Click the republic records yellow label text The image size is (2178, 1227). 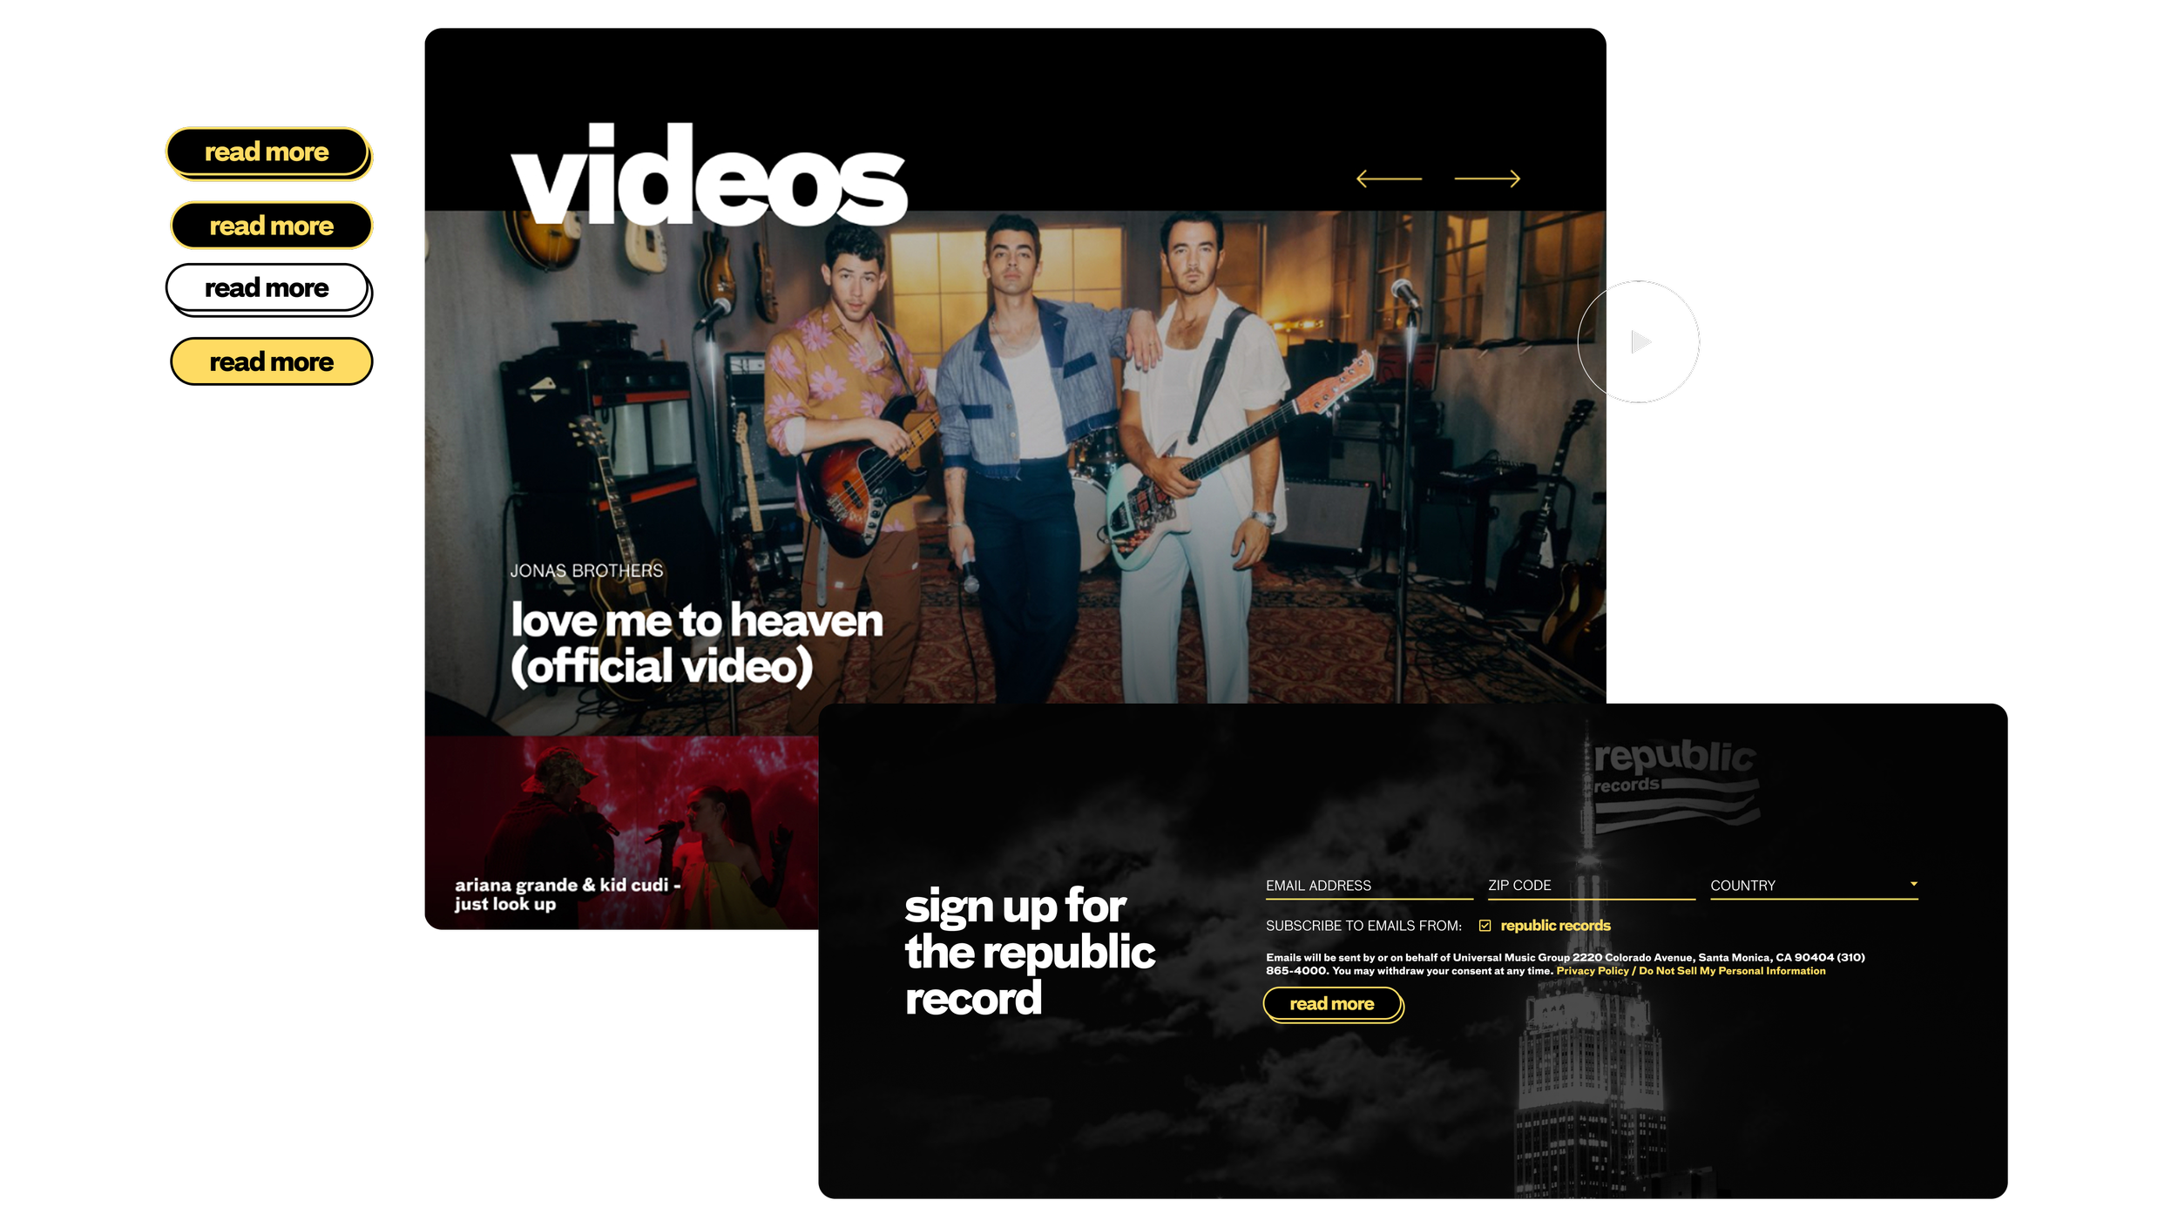tap(1555, 926)
